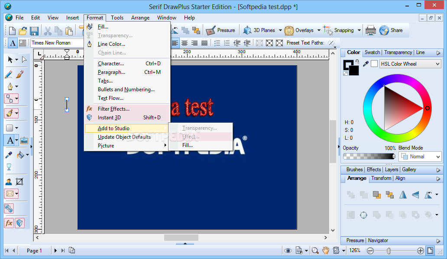Open the Tools menu
This screenshot has height=259, width=447.
tap(117, 18)
